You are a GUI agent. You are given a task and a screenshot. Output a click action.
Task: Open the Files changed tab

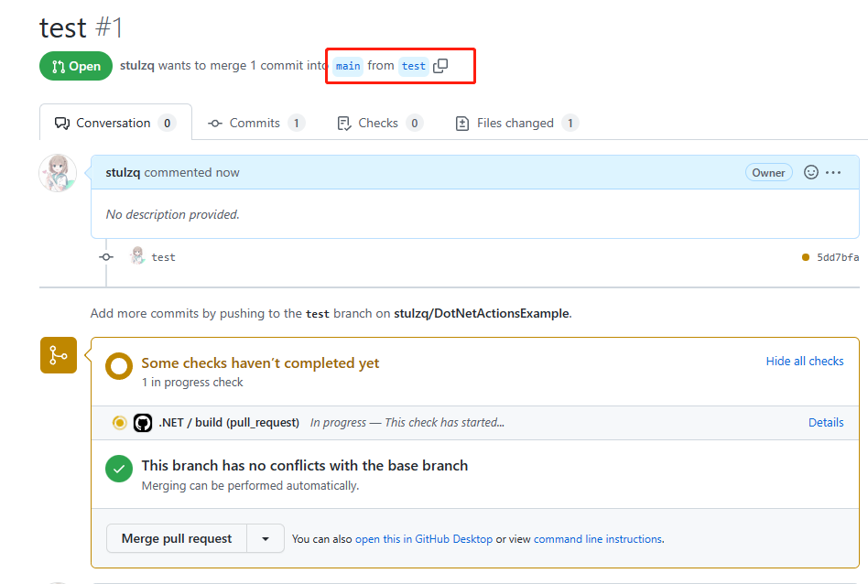[x=516, y=123]
